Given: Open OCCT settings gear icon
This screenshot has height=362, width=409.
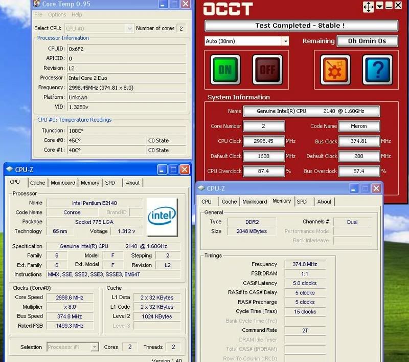Looking at the screenshot, I should click(335, 70).
